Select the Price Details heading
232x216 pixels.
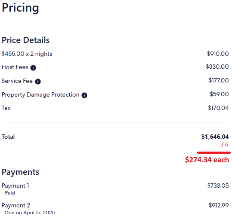pyautogui.click(x=25, y=40)
